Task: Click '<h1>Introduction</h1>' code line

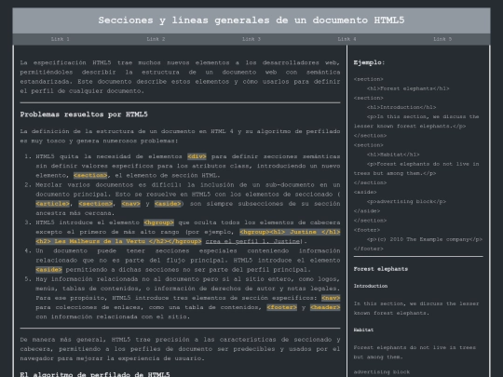Action: point(401,107)
